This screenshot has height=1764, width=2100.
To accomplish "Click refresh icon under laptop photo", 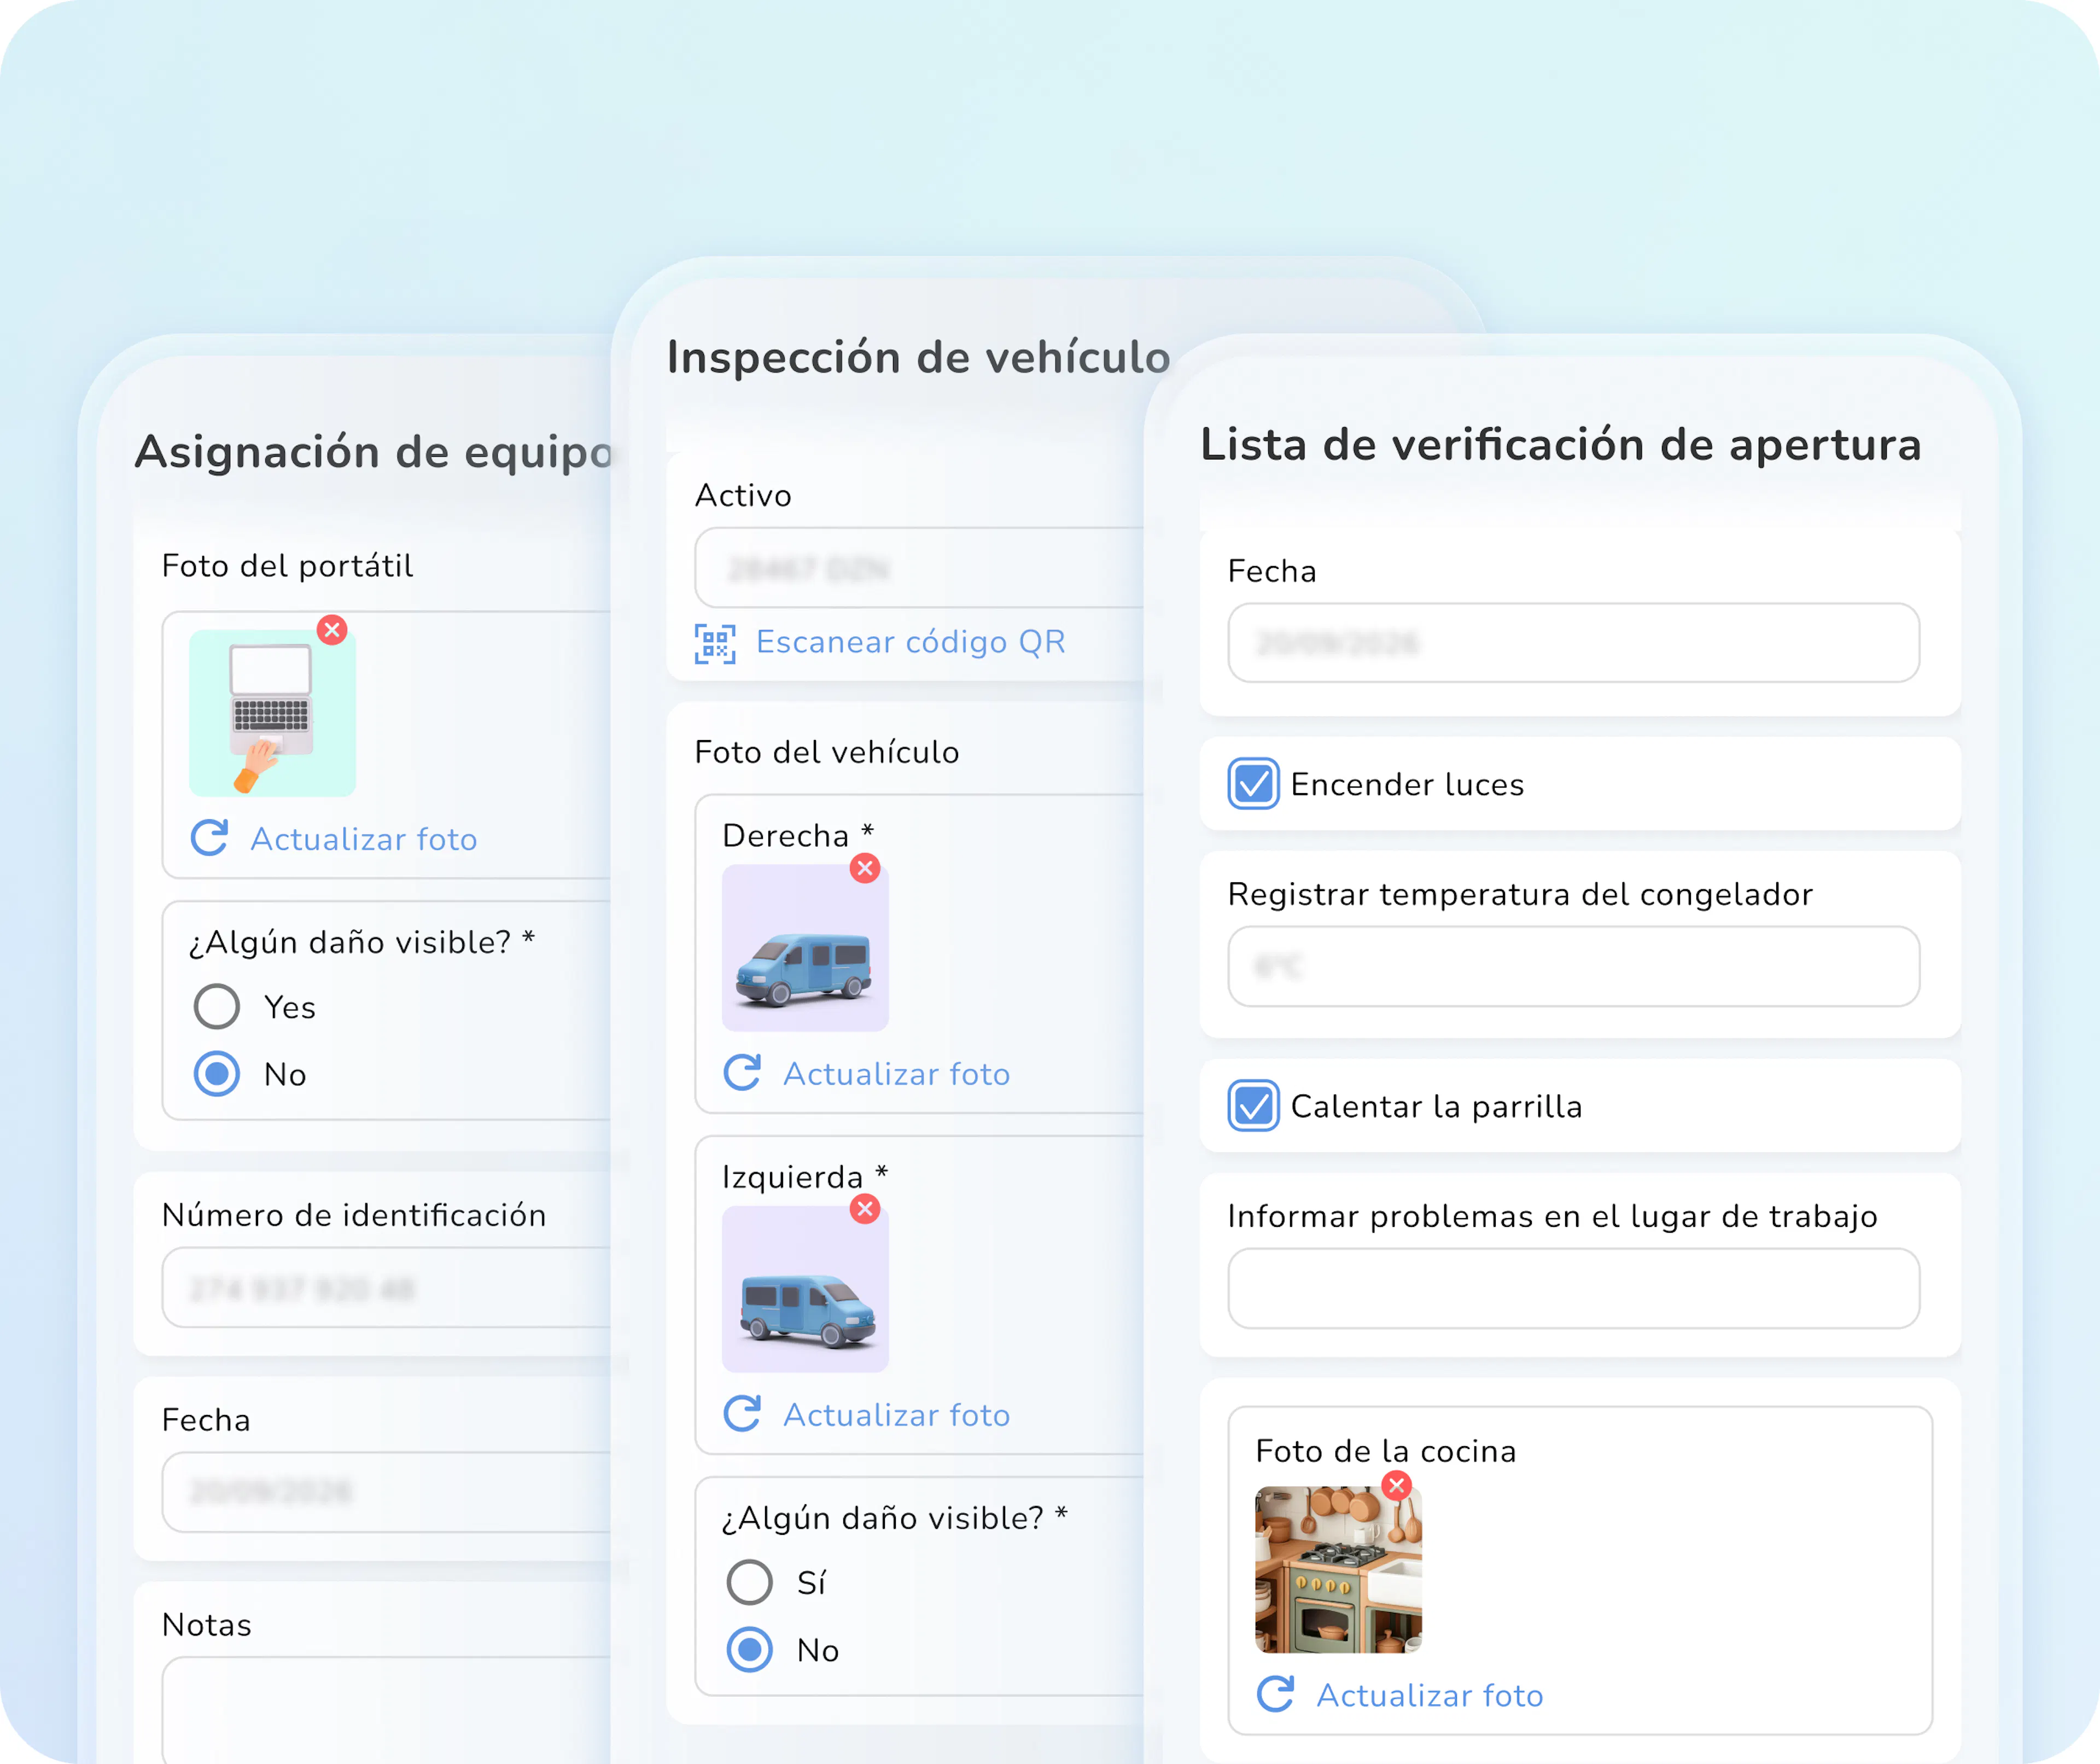I will coord(210,838).
